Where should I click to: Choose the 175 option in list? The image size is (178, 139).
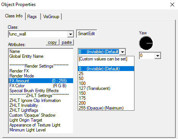106,98
